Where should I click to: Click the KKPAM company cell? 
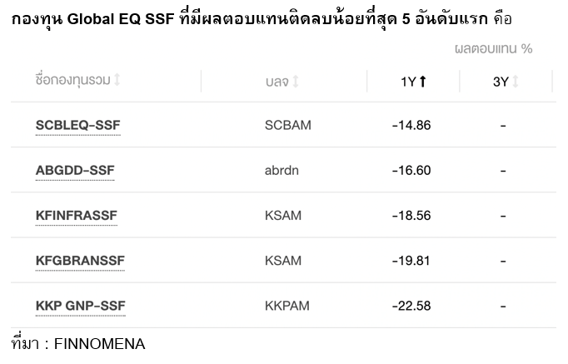point(286,306)
